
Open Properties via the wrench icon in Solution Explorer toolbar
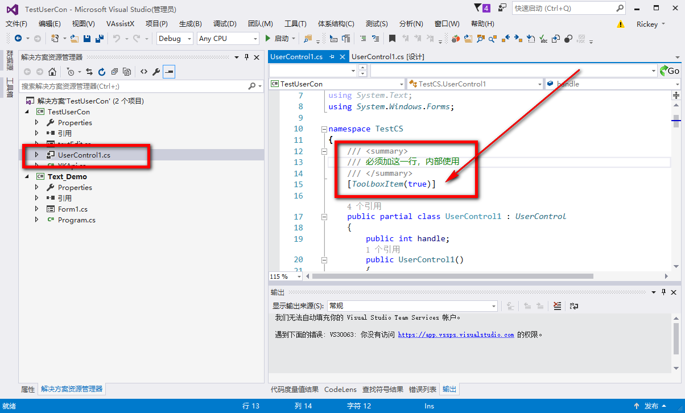(x=156, y=72)
